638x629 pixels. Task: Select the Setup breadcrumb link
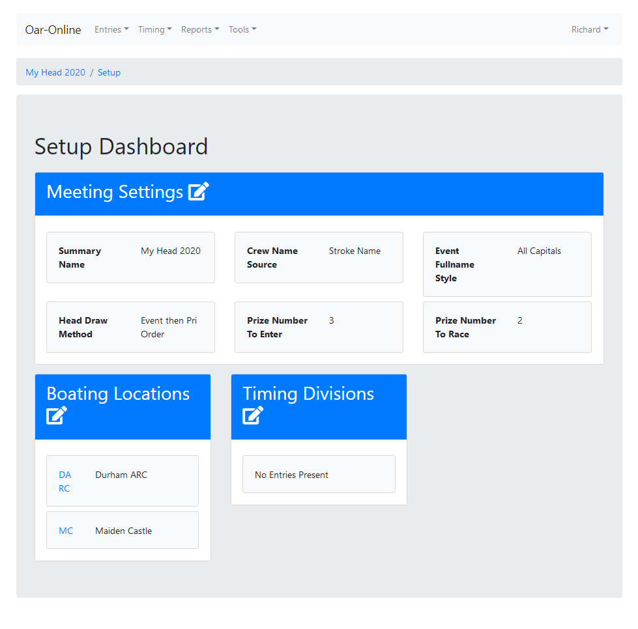[109, 72]
